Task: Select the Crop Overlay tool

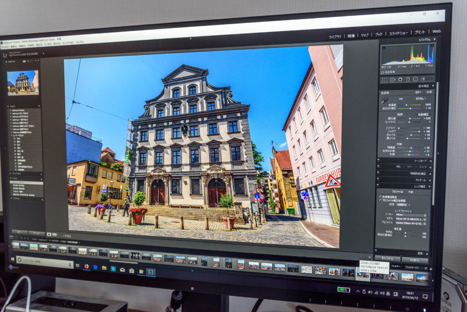Action: coord(384,79)
